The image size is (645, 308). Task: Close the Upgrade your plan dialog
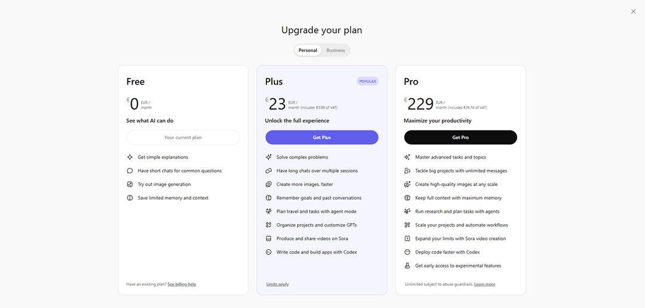634,11
